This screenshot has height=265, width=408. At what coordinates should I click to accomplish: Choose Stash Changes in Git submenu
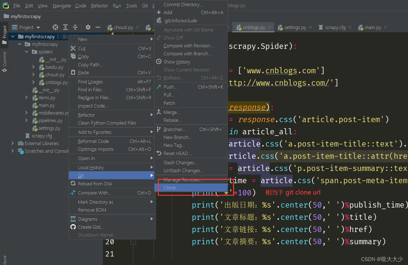coord(191,163)
